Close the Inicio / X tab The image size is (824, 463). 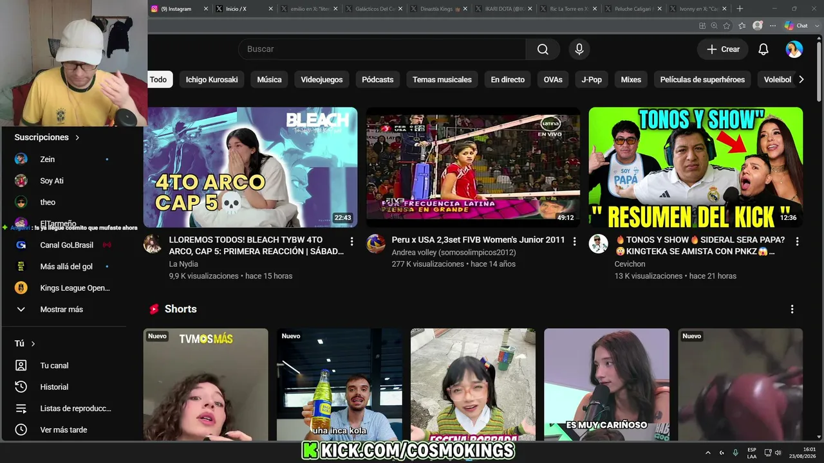[x=270, y=9]
